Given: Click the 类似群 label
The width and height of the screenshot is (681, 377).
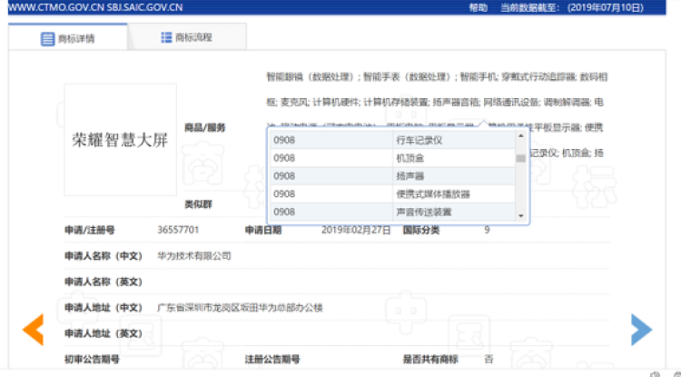Looking at the screenshot, I should [x=198, y=204].
